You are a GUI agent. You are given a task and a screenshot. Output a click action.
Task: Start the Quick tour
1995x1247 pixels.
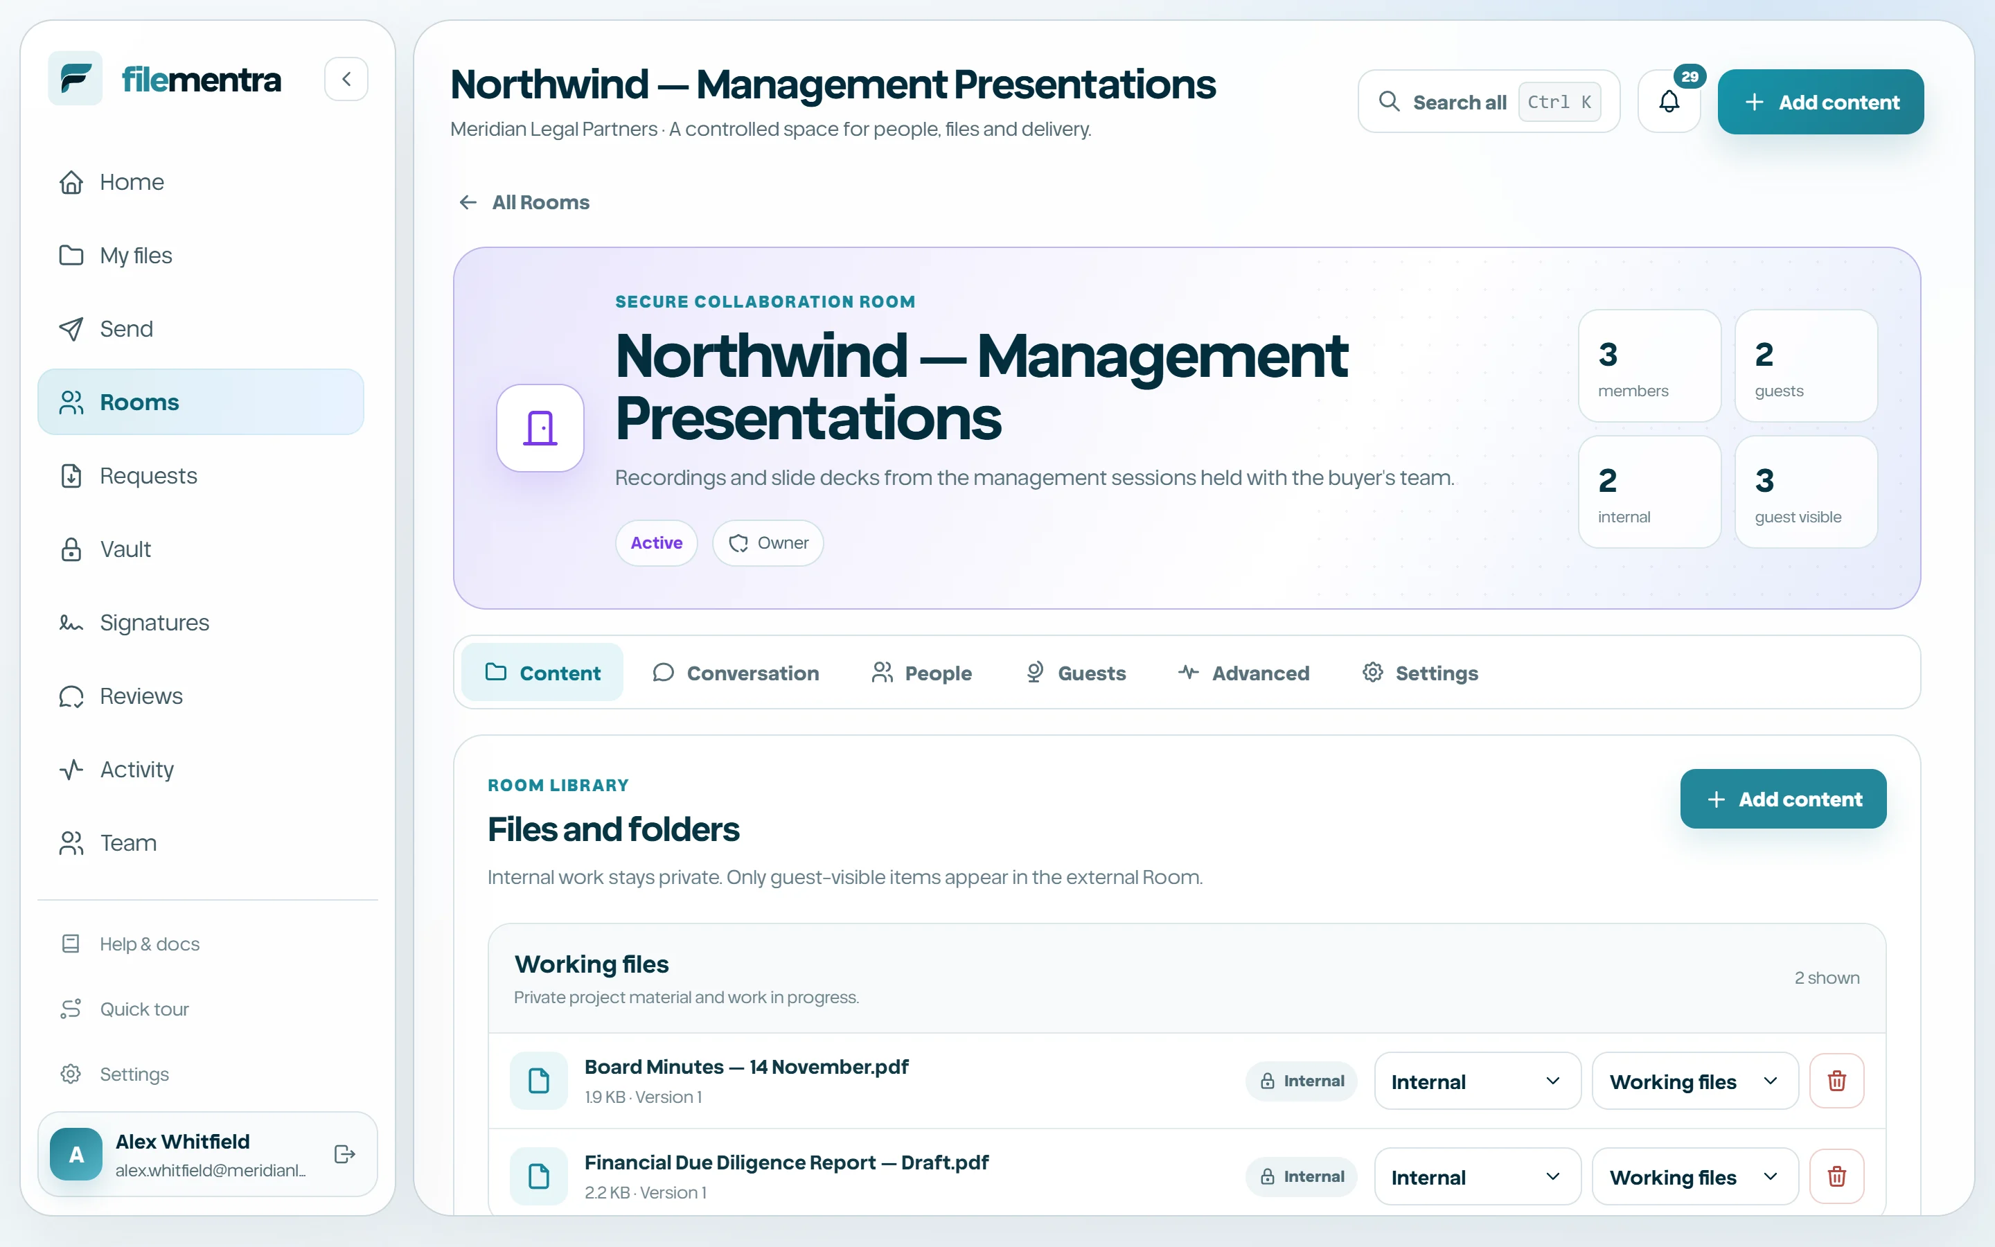point(200,1009)
